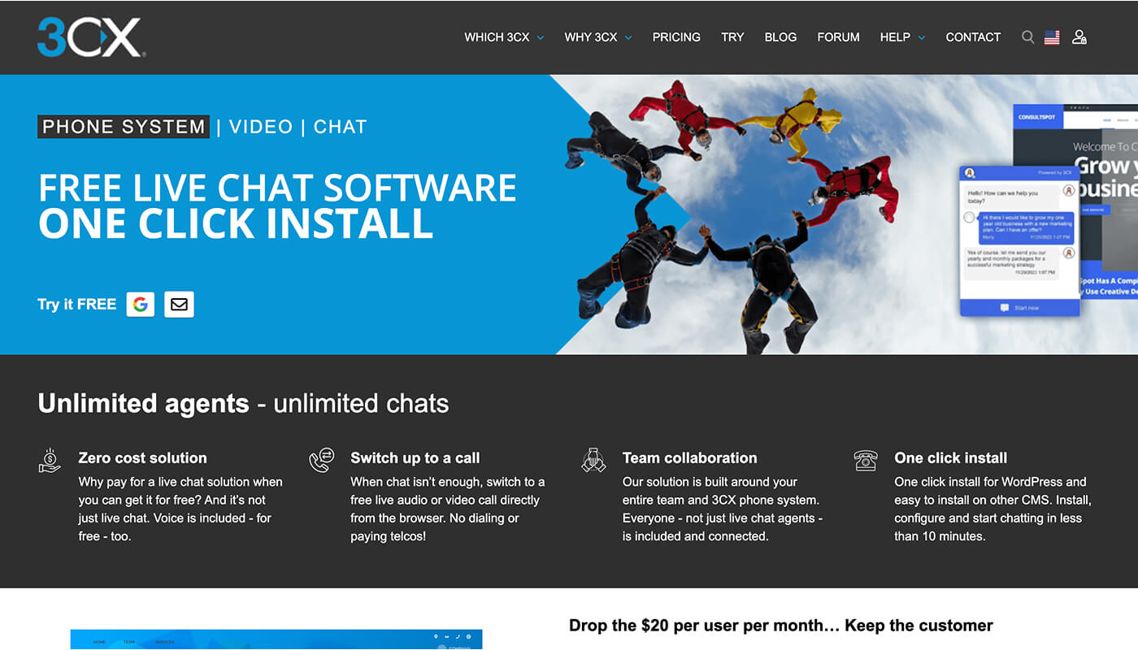Go to the PRICING page
The width and height of the screenshot is (1138, 650).
[x=676, y=37]
